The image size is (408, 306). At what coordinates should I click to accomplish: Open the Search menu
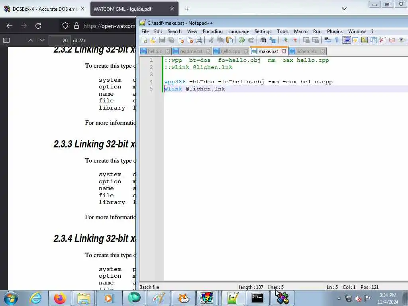point(175,31)
